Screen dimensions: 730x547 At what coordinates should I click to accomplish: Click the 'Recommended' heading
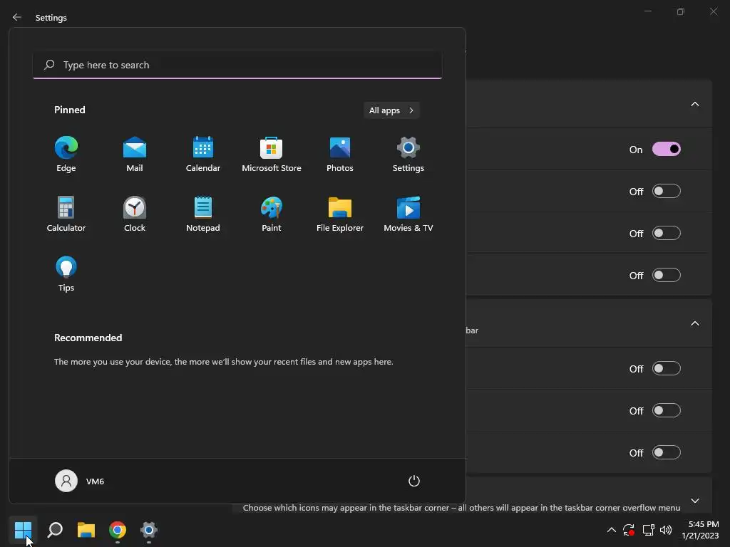pyautogui.click(x=88, y=338)
